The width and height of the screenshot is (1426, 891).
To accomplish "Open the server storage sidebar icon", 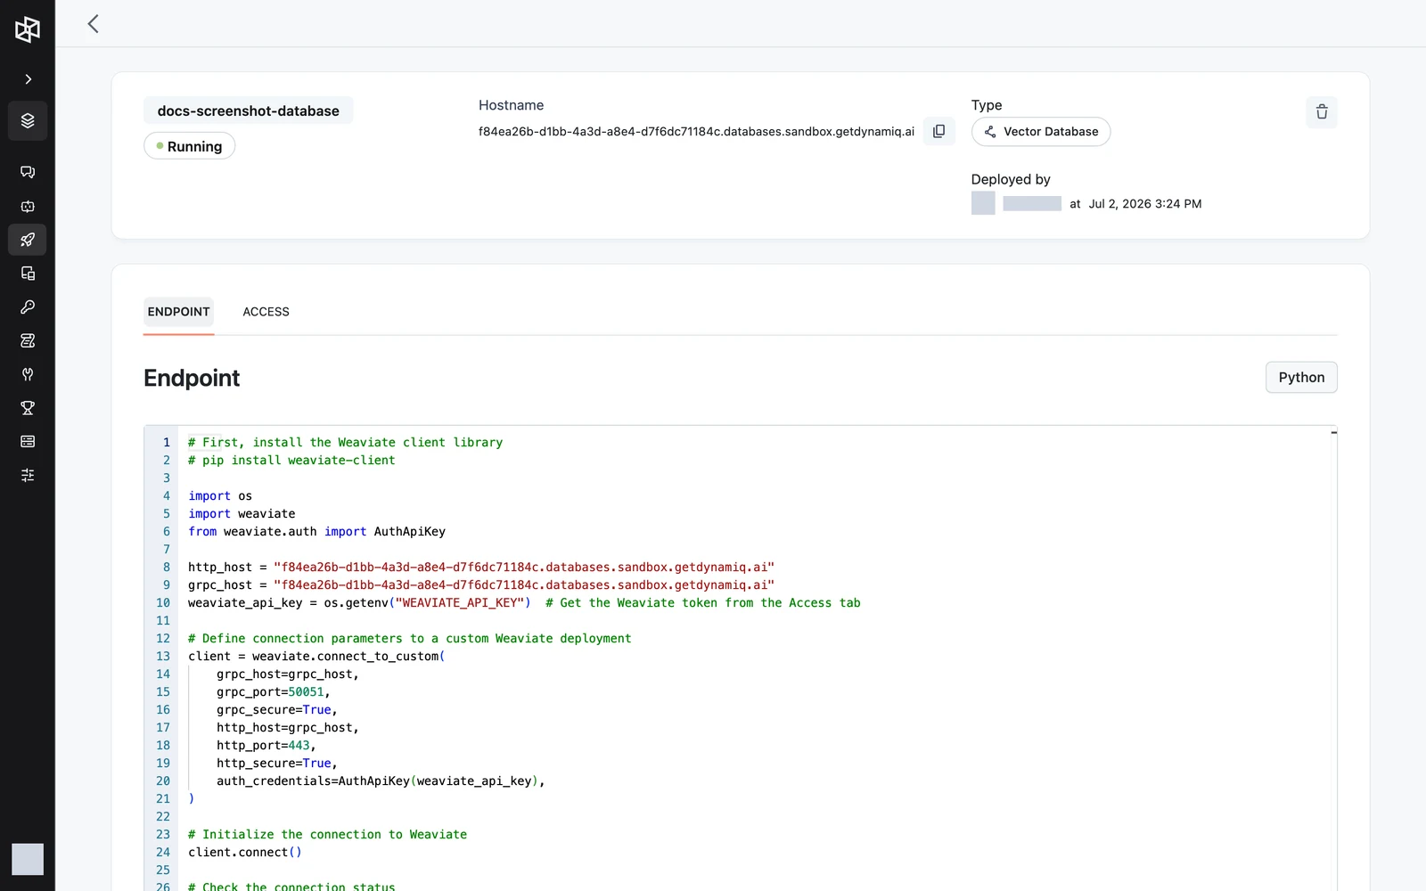I will [x=28, y=442].
